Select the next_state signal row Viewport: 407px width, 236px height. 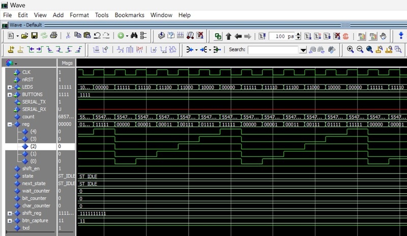point(31,184)
